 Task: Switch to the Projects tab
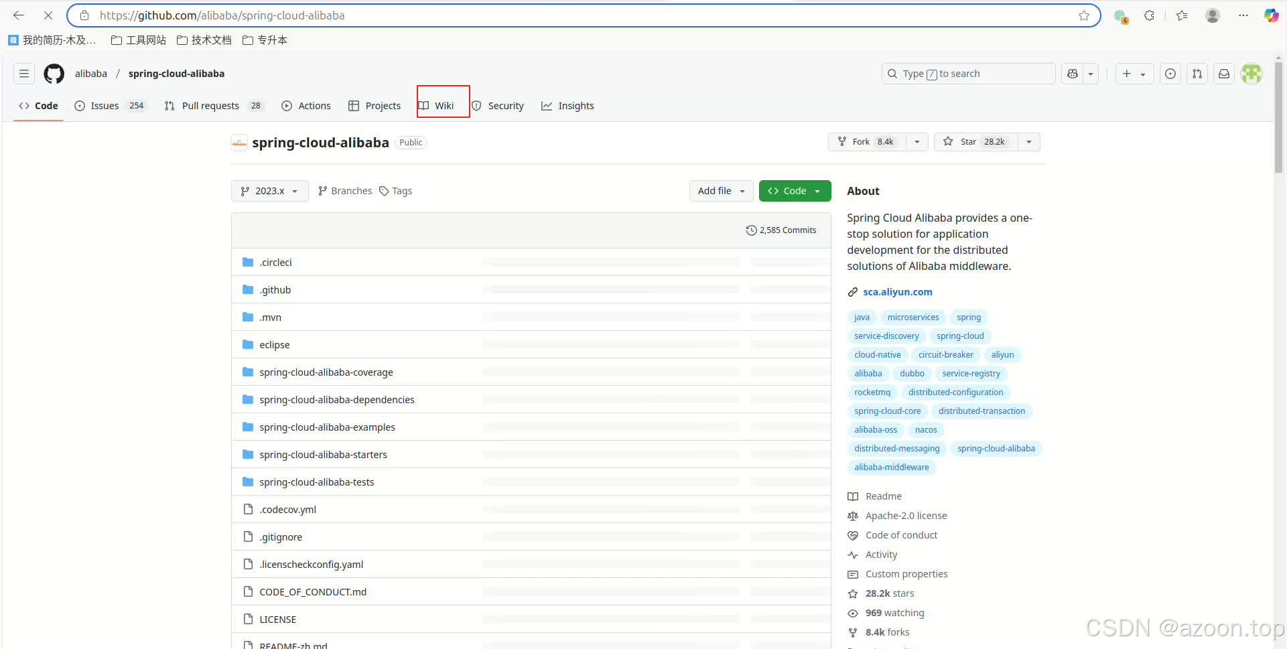point(375,106)
